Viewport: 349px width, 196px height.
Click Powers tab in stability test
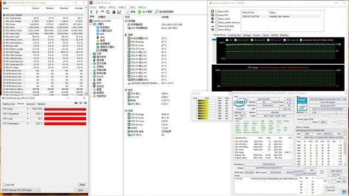click(x=256, y=35)
